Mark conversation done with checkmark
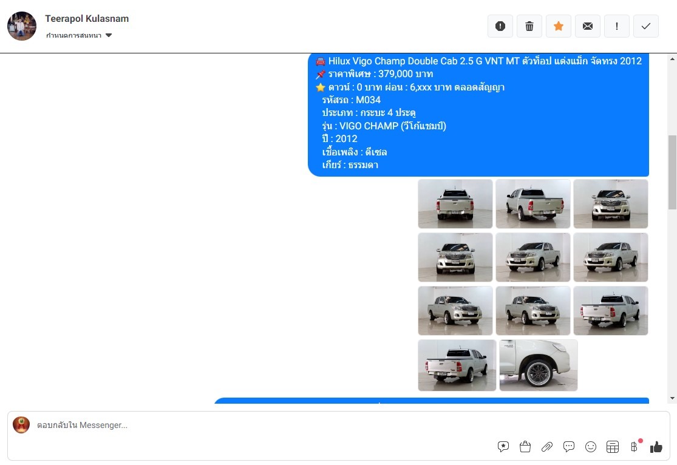The height and width of the screenshot is (465, 677). click(x=646, y=26)
